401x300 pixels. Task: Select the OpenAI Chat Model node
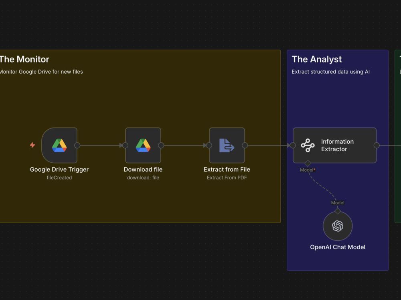(x=338, y=226)
